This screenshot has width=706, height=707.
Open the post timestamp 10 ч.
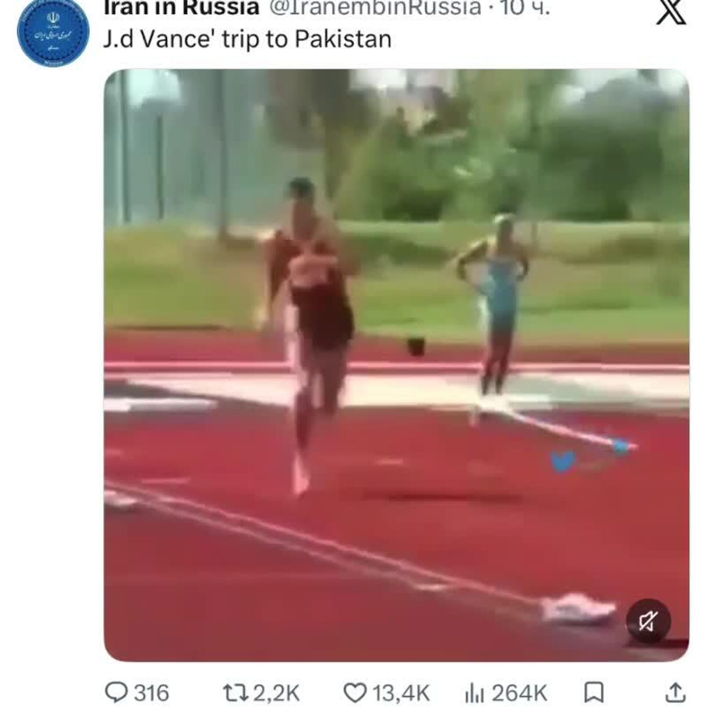pyautogui.click(x=525, y=8)
